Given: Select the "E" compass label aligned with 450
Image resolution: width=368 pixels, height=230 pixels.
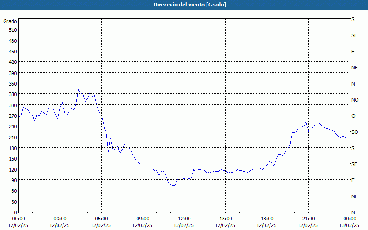Looking at the screenshot, I should tap(353, 52).
